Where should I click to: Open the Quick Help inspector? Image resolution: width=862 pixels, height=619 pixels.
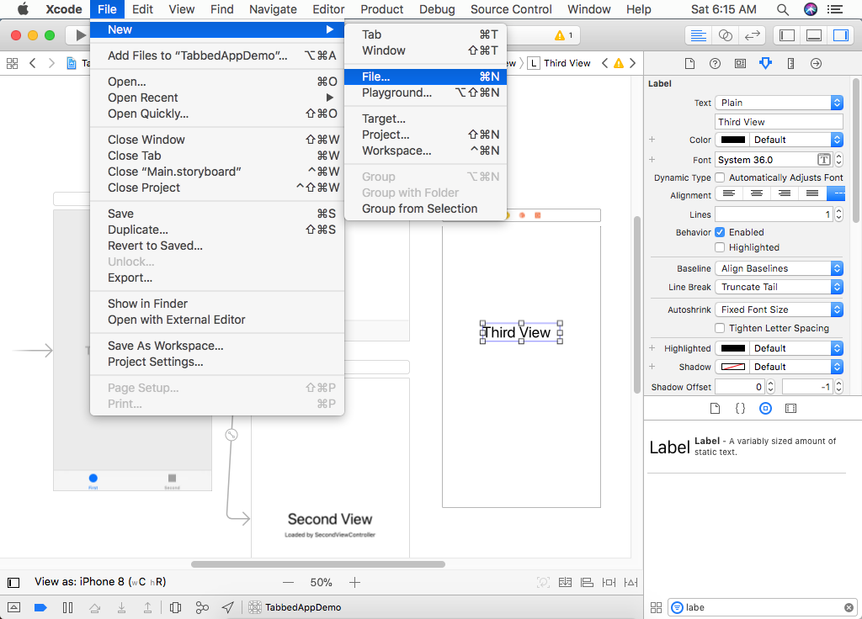click(715, 64)
